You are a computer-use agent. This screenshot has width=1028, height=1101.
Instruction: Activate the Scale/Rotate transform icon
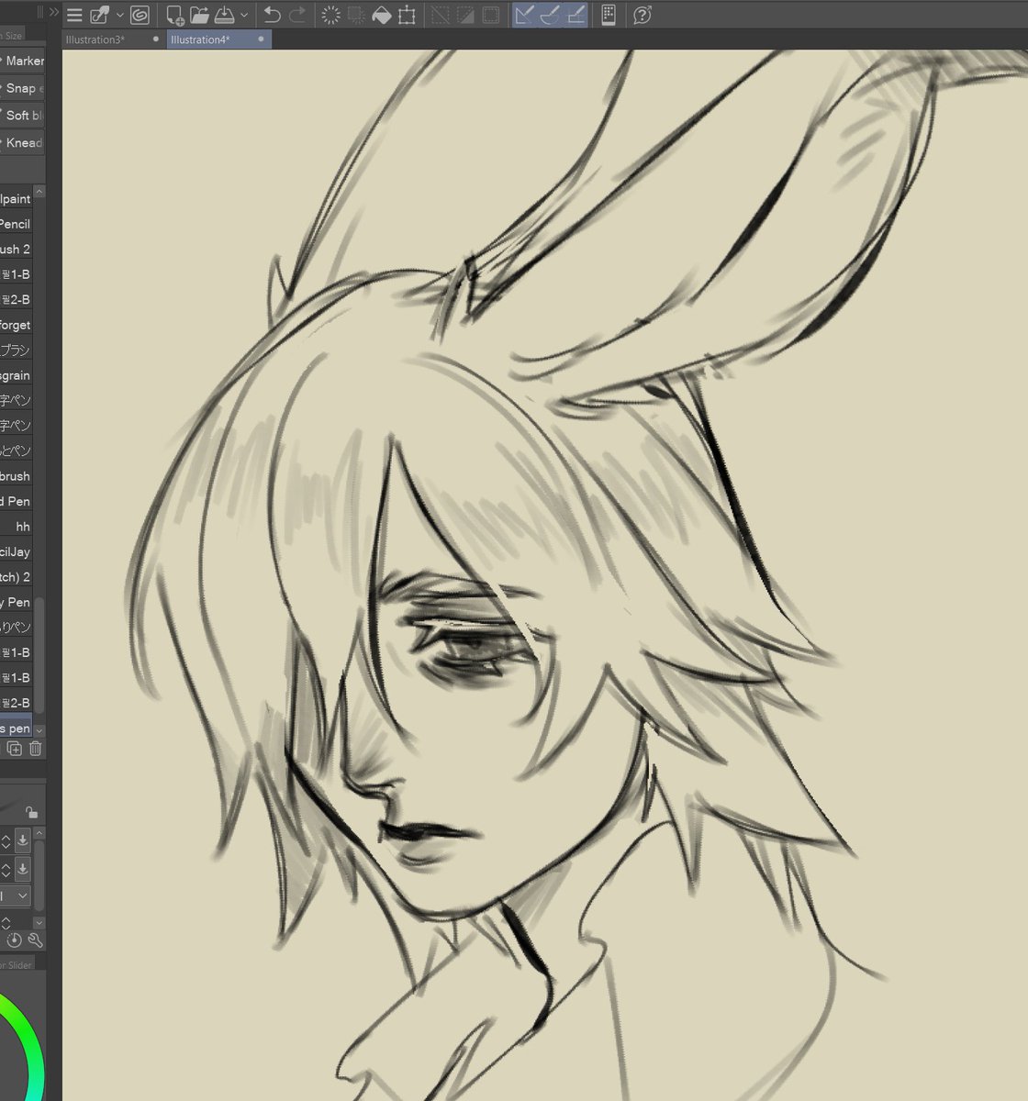(x=407, y=15)
